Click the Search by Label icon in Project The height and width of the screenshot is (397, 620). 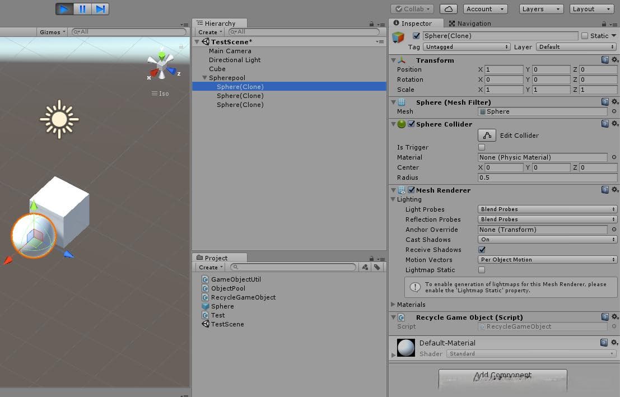click(377, 267)
